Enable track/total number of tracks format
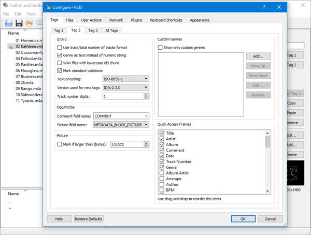311x235 pixels. click(59, 47)
